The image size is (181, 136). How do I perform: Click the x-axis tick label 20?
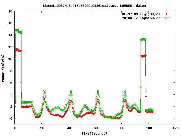pos(42,128)
